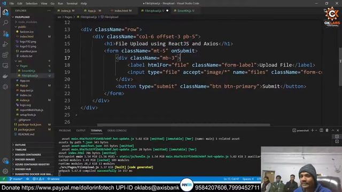
Task: Kill terminal with trash icon
Action: pyautogui.click(x=327, y=130)
